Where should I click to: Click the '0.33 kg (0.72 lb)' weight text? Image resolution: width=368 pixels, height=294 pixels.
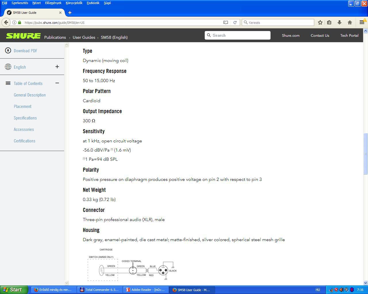(x=99, y=200)
